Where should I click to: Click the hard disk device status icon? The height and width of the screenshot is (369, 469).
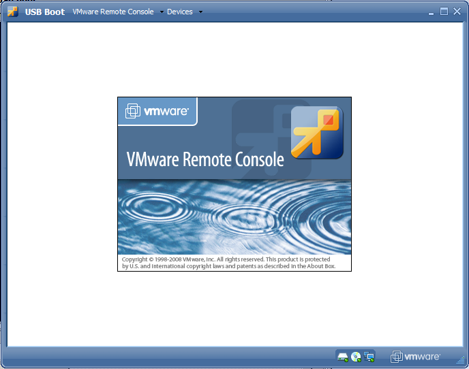tap(343, 357)
